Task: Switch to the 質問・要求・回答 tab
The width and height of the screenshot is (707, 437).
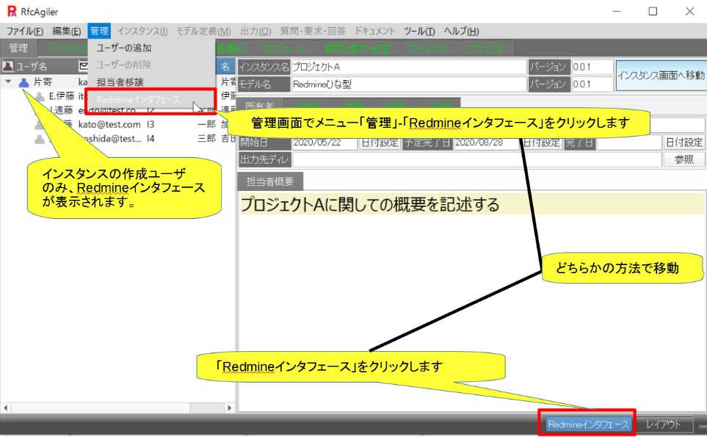Action: pyautogui.click(x=358, y=48)
